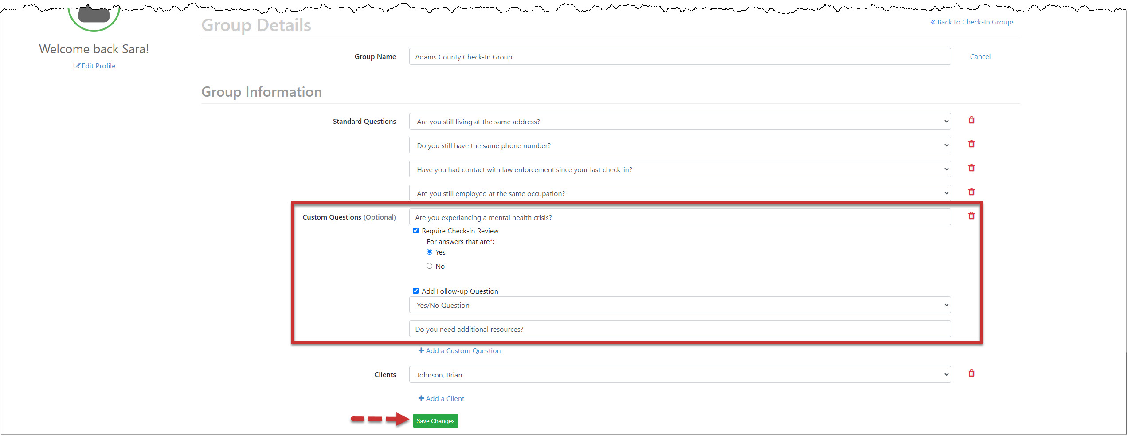1128x436 pixels.
Task: Click into the Group Name text field
Action: pyautogui.click(x=679, y=57)
